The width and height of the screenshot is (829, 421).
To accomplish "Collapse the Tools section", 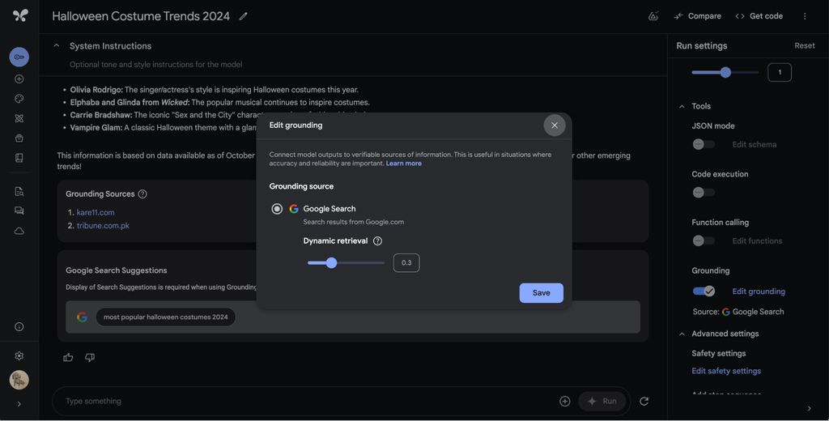I will pyautogui.click(x=682, y=106).
